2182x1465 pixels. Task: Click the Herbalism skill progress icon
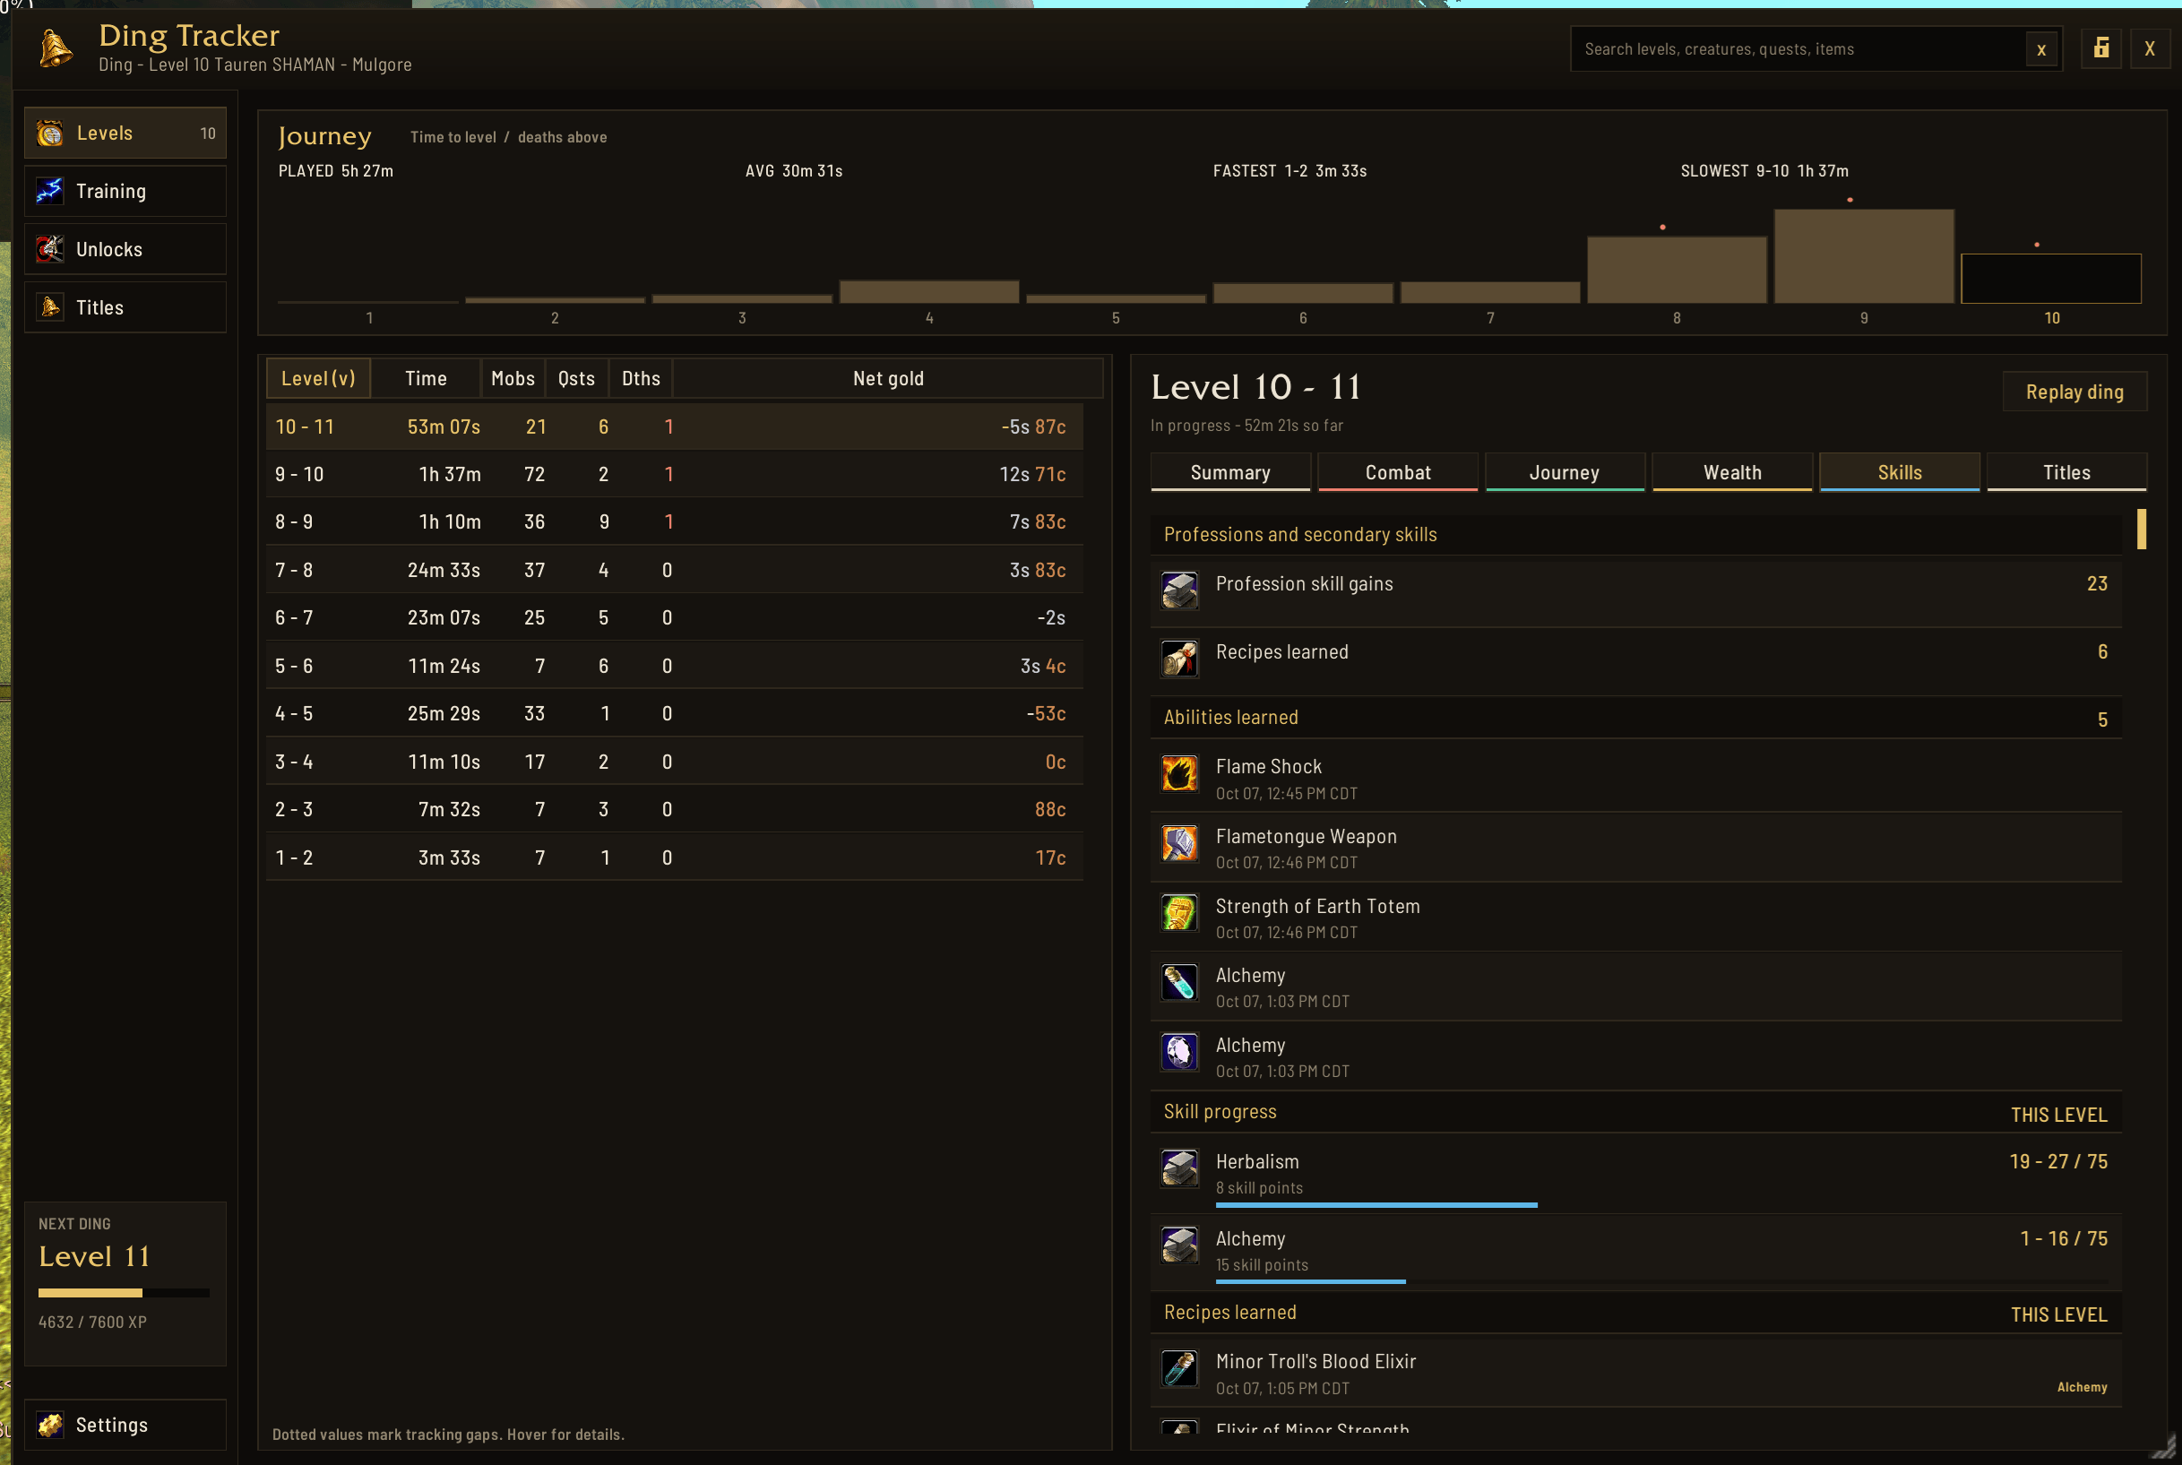pos(1179,1168)
